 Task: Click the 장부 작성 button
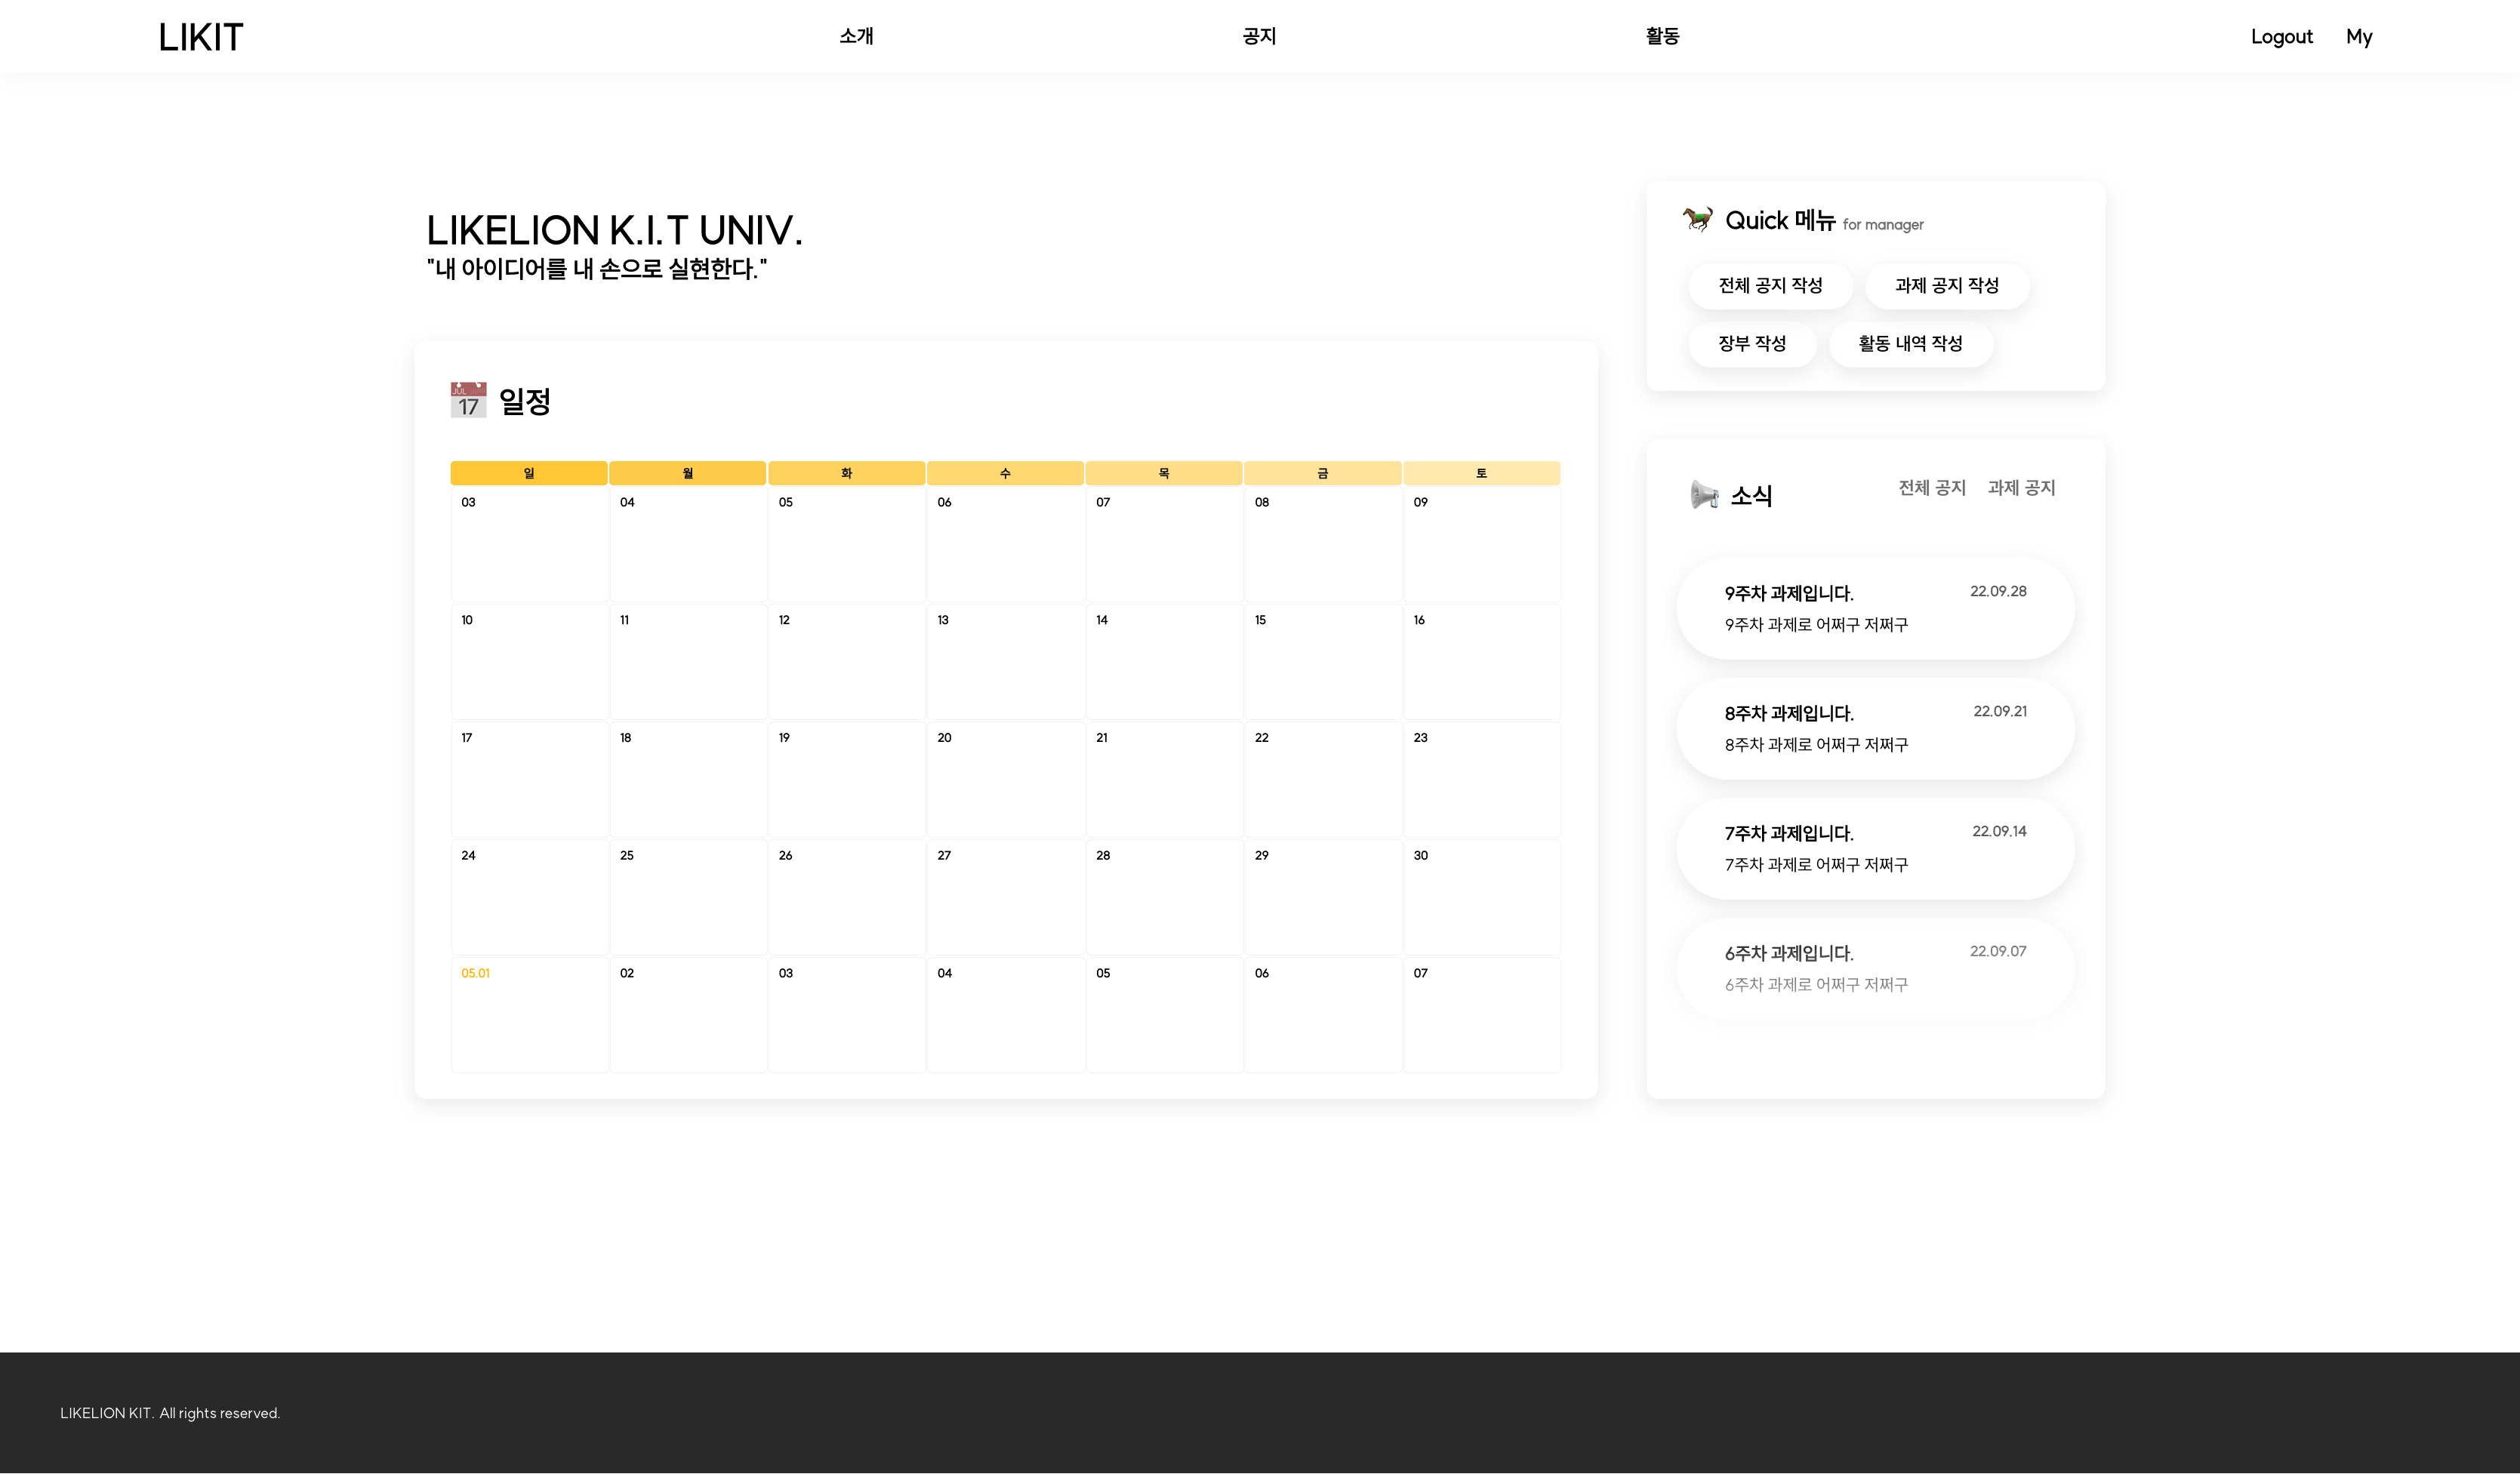1752,344
